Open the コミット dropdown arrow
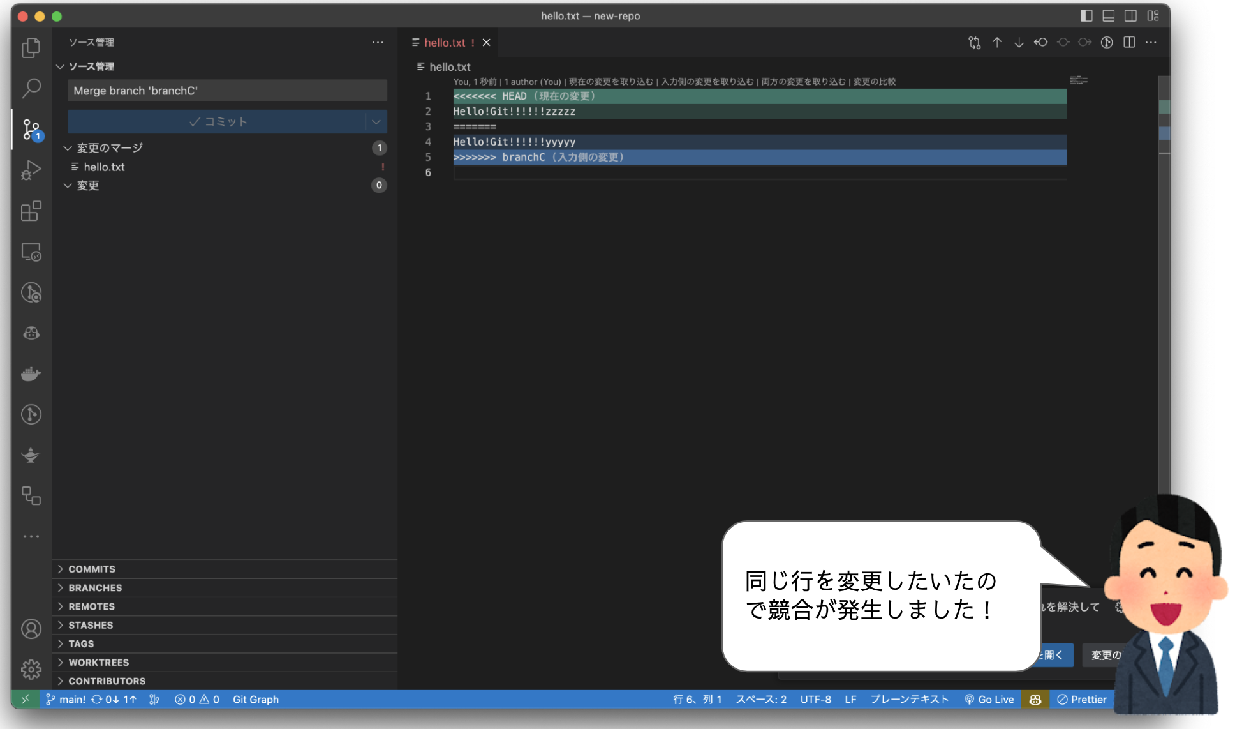 376,121
